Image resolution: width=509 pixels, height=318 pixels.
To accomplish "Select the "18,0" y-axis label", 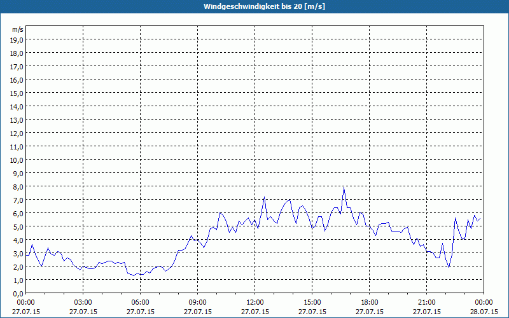I will pos(17,53).
